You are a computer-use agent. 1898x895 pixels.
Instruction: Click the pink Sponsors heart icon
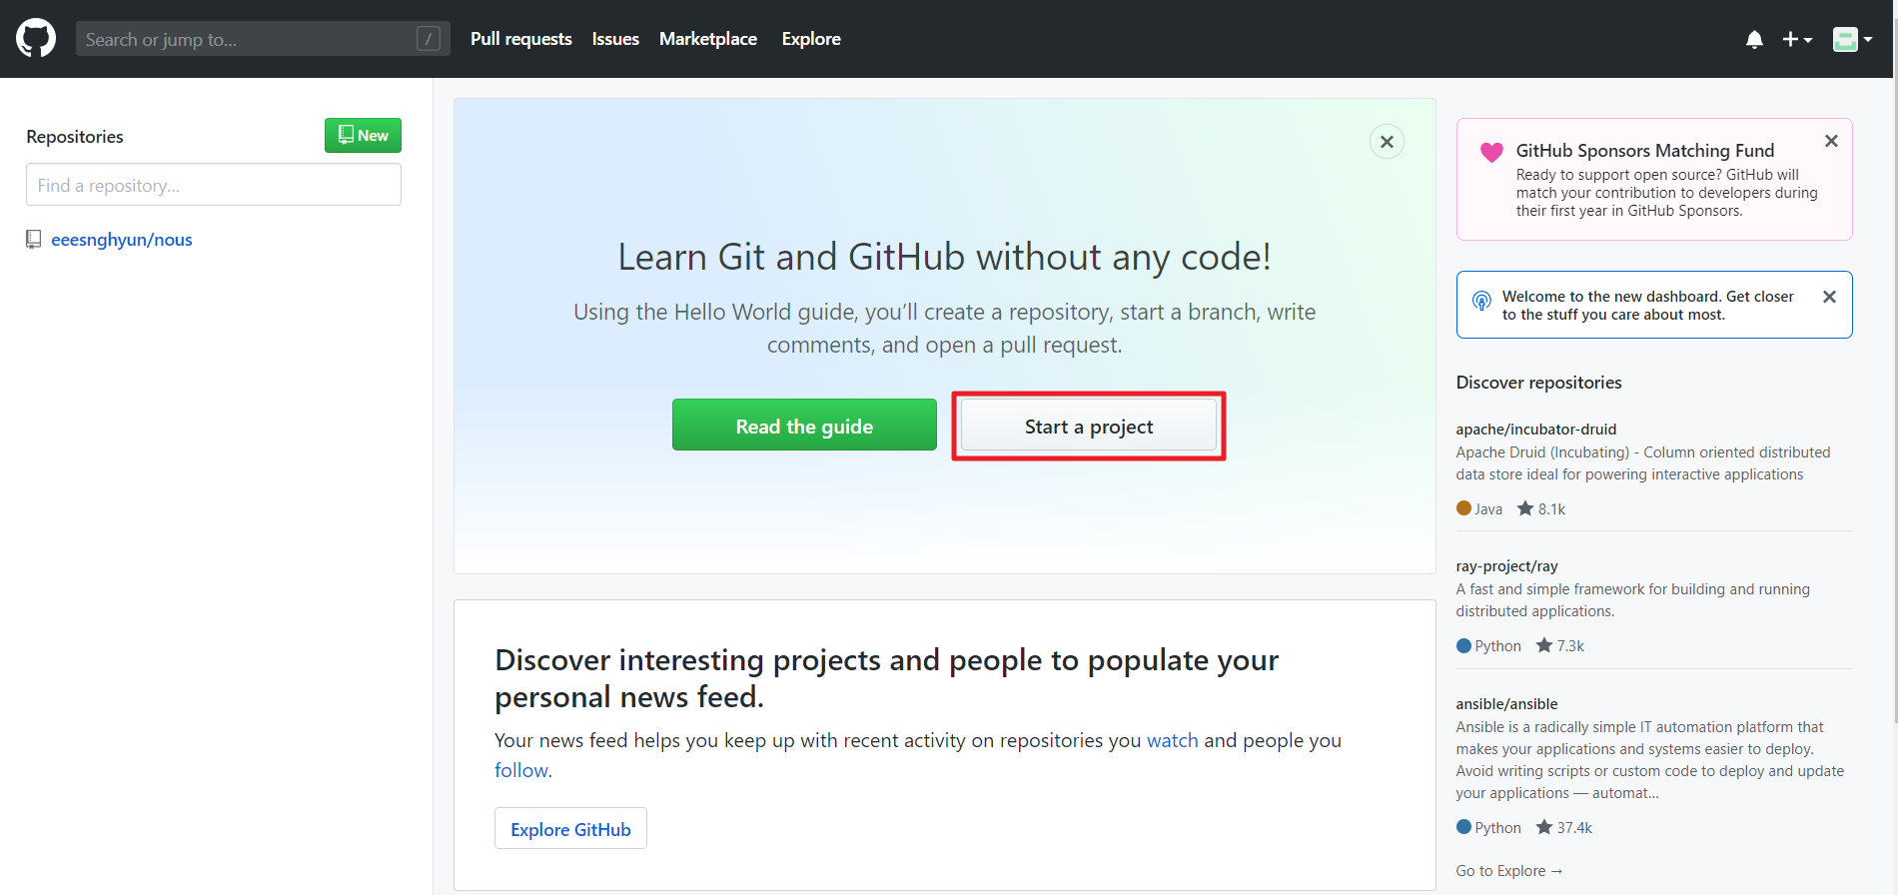(x=1491, y=152)
